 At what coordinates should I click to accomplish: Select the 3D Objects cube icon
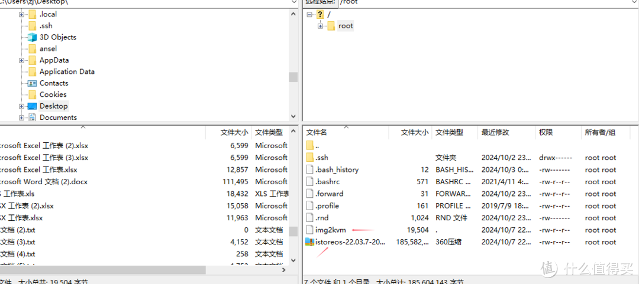click(x=32, y=37)
